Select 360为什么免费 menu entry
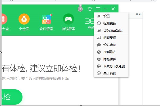 point(111,66)
